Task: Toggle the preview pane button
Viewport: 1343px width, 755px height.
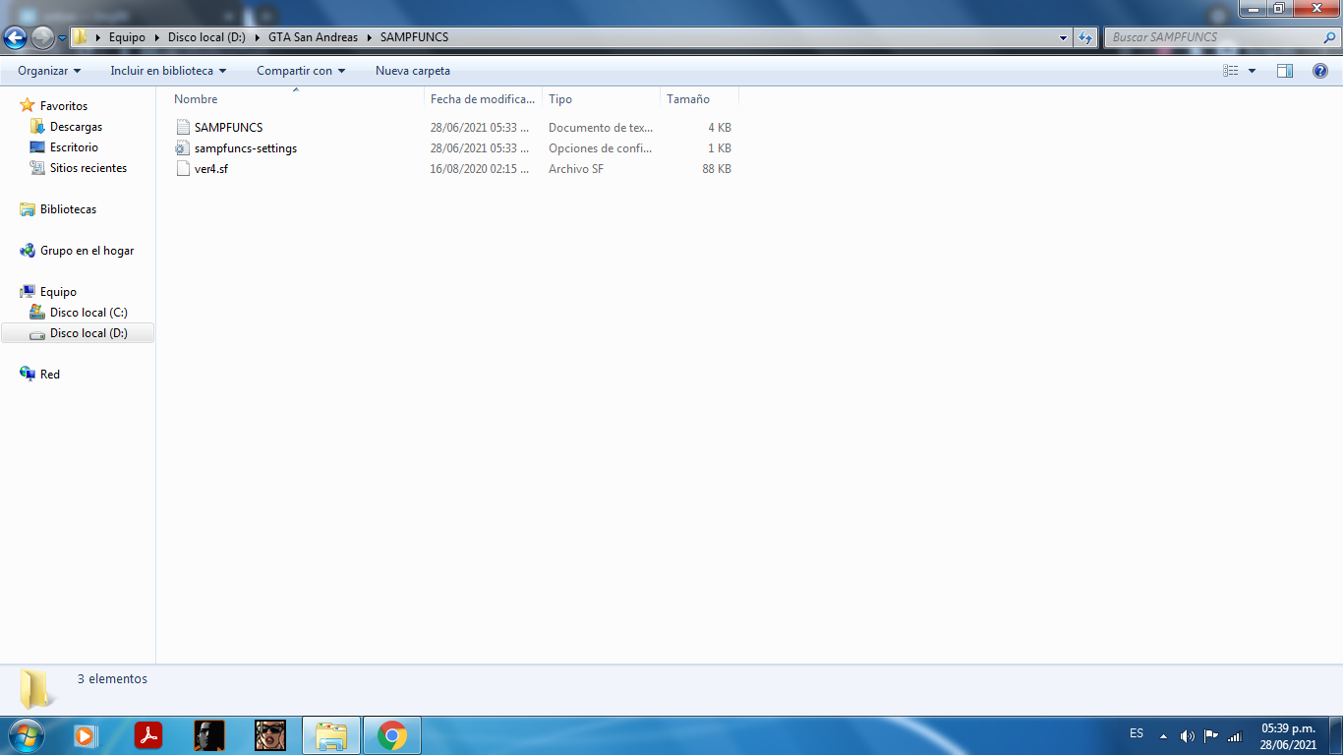Action: [x=1285, y=71]
